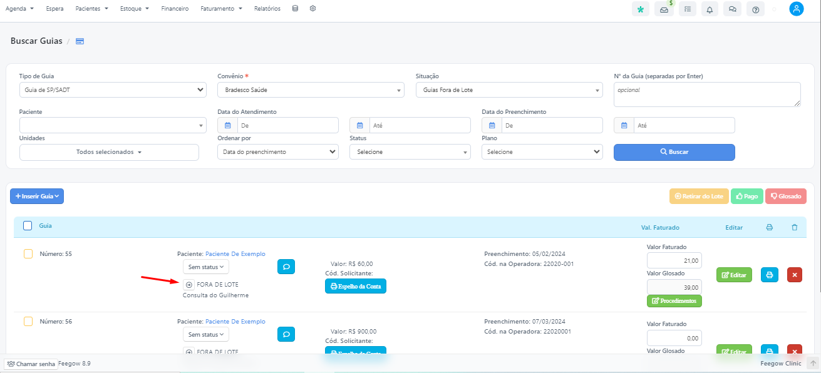The image size is (821, 373).
Task: Click Editar button for guia 55
Action: [734, 275]
